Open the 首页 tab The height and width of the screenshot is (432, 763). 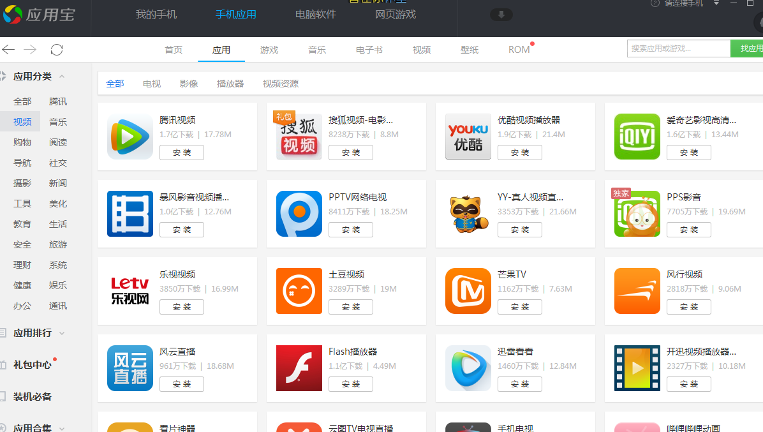point(174,50)
